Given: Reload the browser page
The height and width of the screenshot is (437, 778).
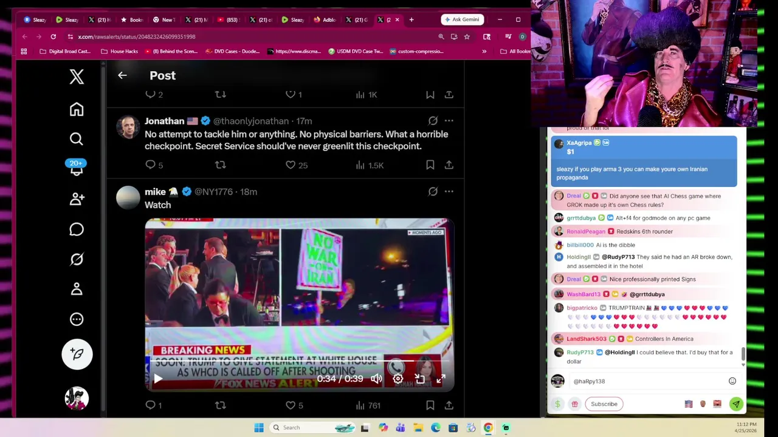Looking at the screenshot, I should point(53,36).
